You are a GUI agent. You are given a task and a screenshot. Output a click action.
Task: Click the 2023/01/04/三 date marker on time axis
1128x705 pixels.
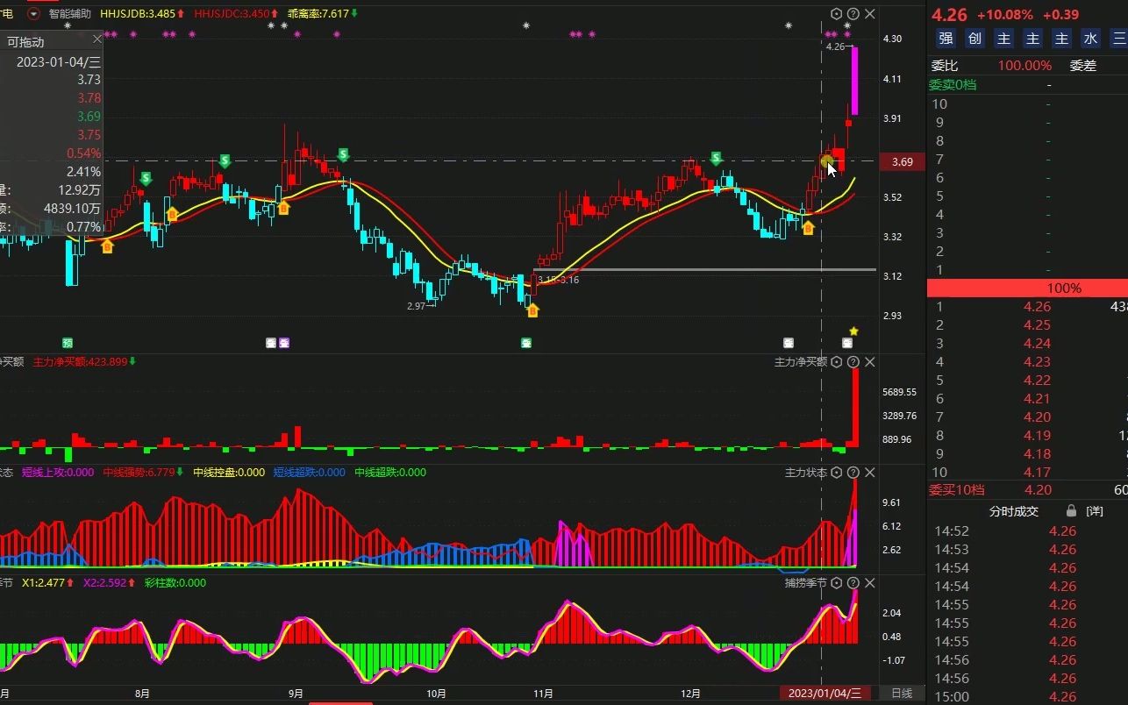coord(825,693)
